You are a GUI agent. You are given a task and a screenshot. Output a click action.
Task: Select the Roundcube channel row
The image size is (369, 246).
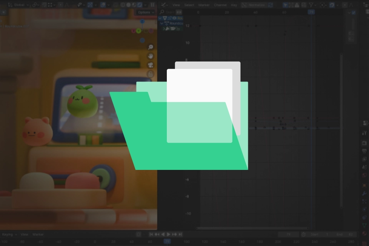coord(171,23)
